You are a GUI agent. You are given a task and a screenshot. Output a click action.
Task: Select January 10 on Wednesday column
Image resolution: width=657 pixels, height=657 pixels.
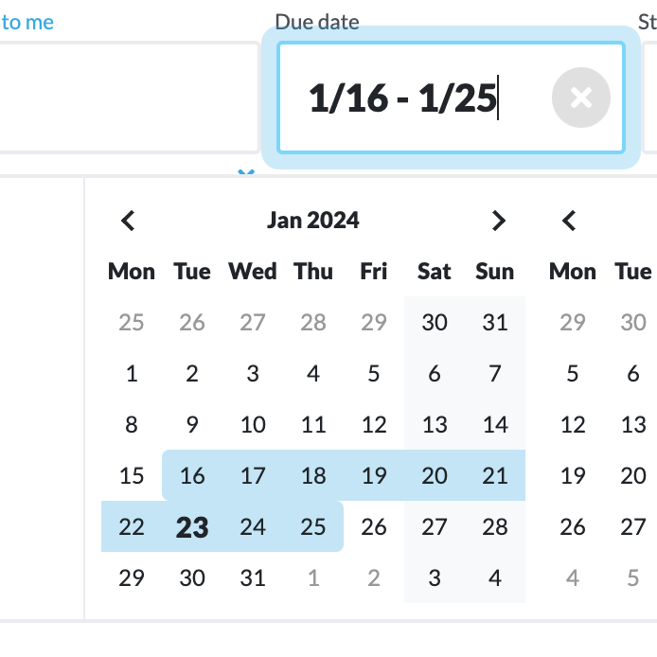253,424
